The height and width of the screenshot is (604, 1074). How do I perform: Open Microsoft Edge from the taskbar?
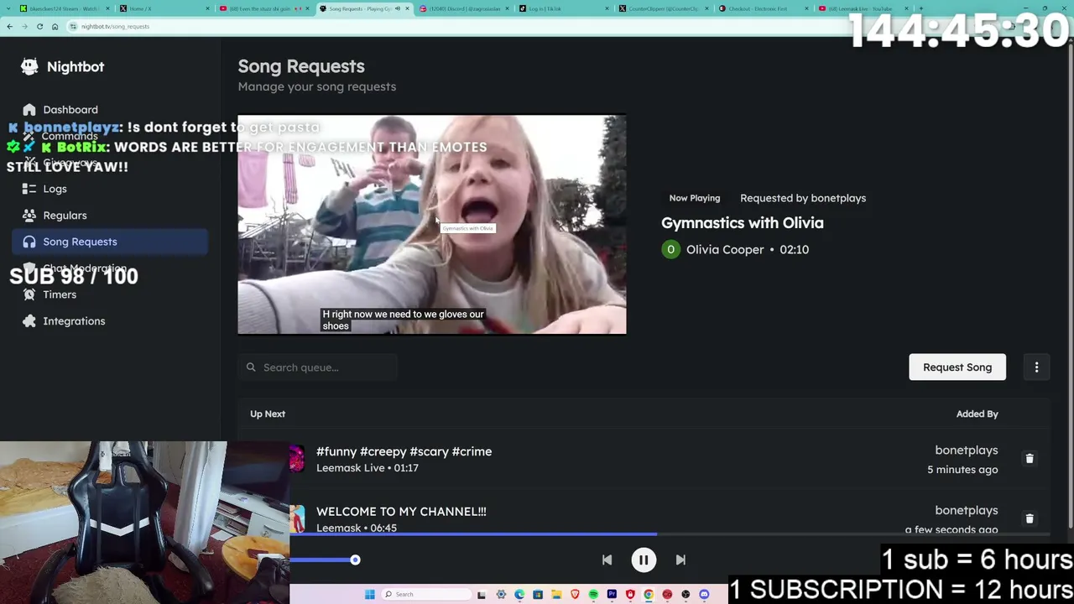pos(519,595)
